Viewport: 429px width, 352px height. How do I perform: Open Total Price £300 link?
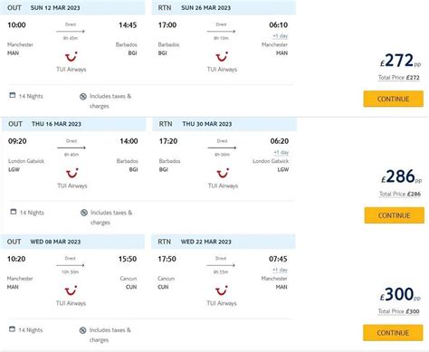coord(398,311)
